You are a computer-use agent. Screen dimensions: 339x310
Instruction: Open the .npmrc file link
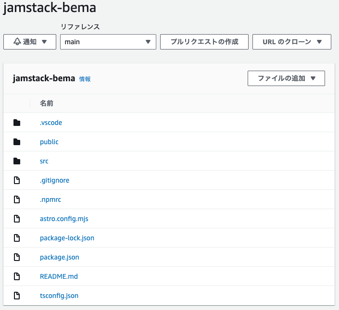(50, 199)
